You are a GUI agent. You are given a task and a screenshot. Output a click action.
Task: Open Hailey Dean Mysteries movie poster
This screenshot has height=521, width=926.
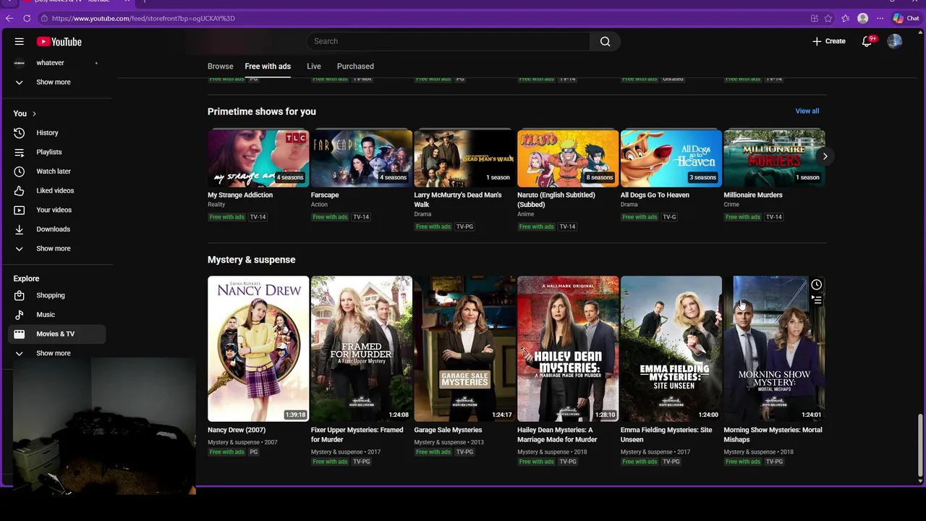tap(568, 349)
